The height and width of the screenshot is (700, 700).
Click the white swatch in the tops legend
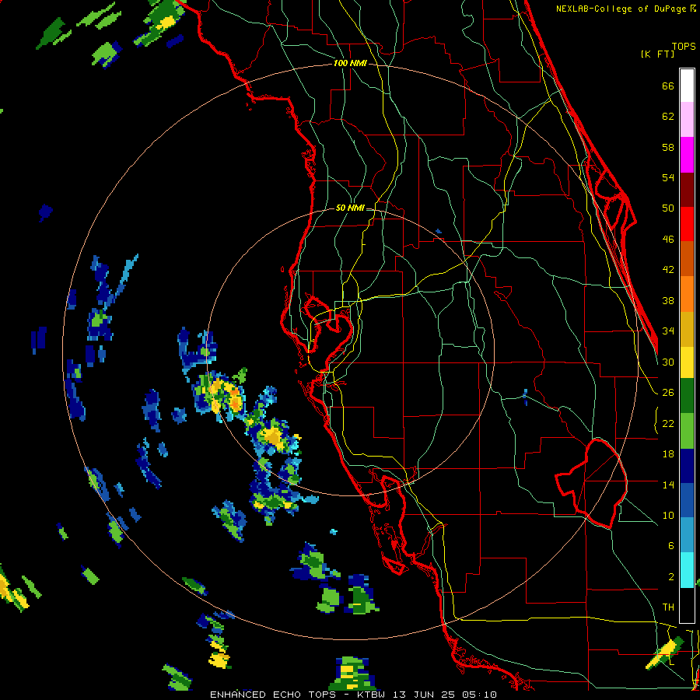coord(687,86)
